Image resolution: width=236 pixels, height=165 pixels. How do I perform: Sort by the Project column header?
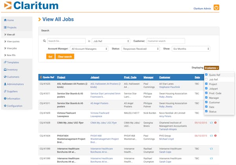coord(61,77)
